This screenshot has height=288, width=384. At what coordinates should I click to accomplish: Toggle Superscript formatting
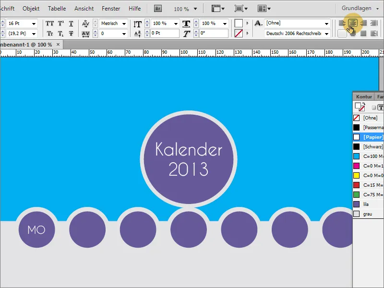(60, 24)
